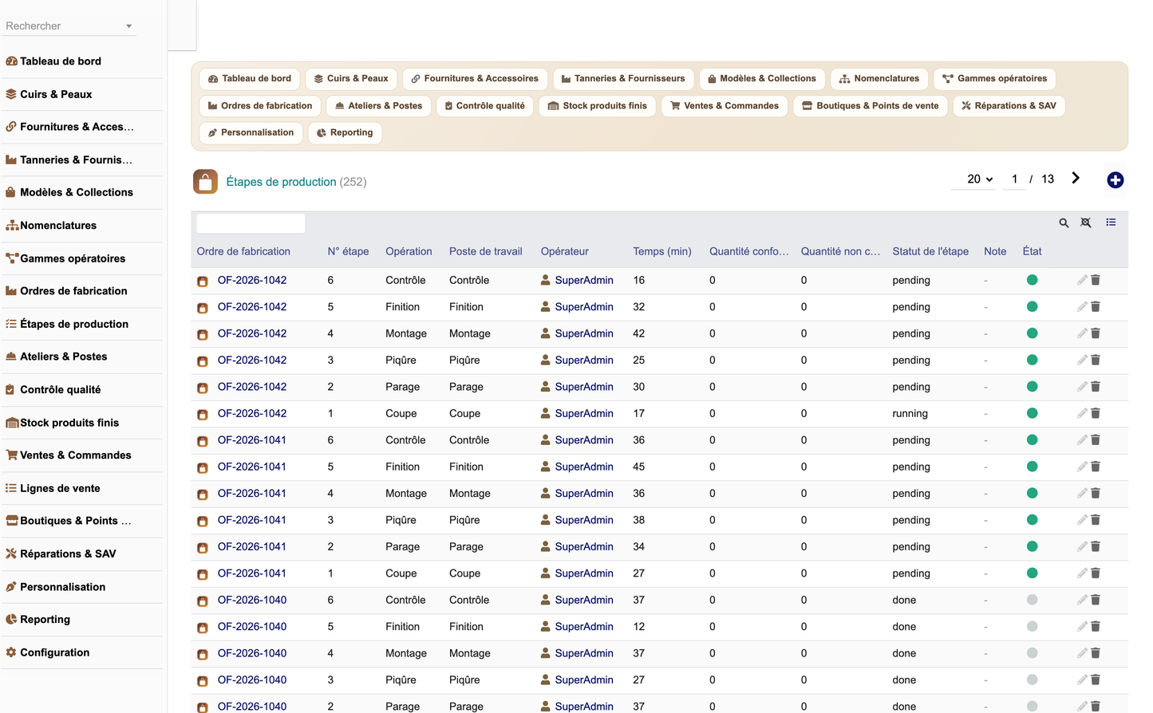The image size is (1153, 713).
Task: Toggle the green État dot on the OF-2026-1042 Coupe row
Action: coord(1032,413)
